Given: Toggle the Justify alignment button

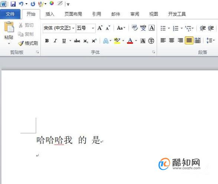Looking at the screenshot, I should click(x=189, y=40).
